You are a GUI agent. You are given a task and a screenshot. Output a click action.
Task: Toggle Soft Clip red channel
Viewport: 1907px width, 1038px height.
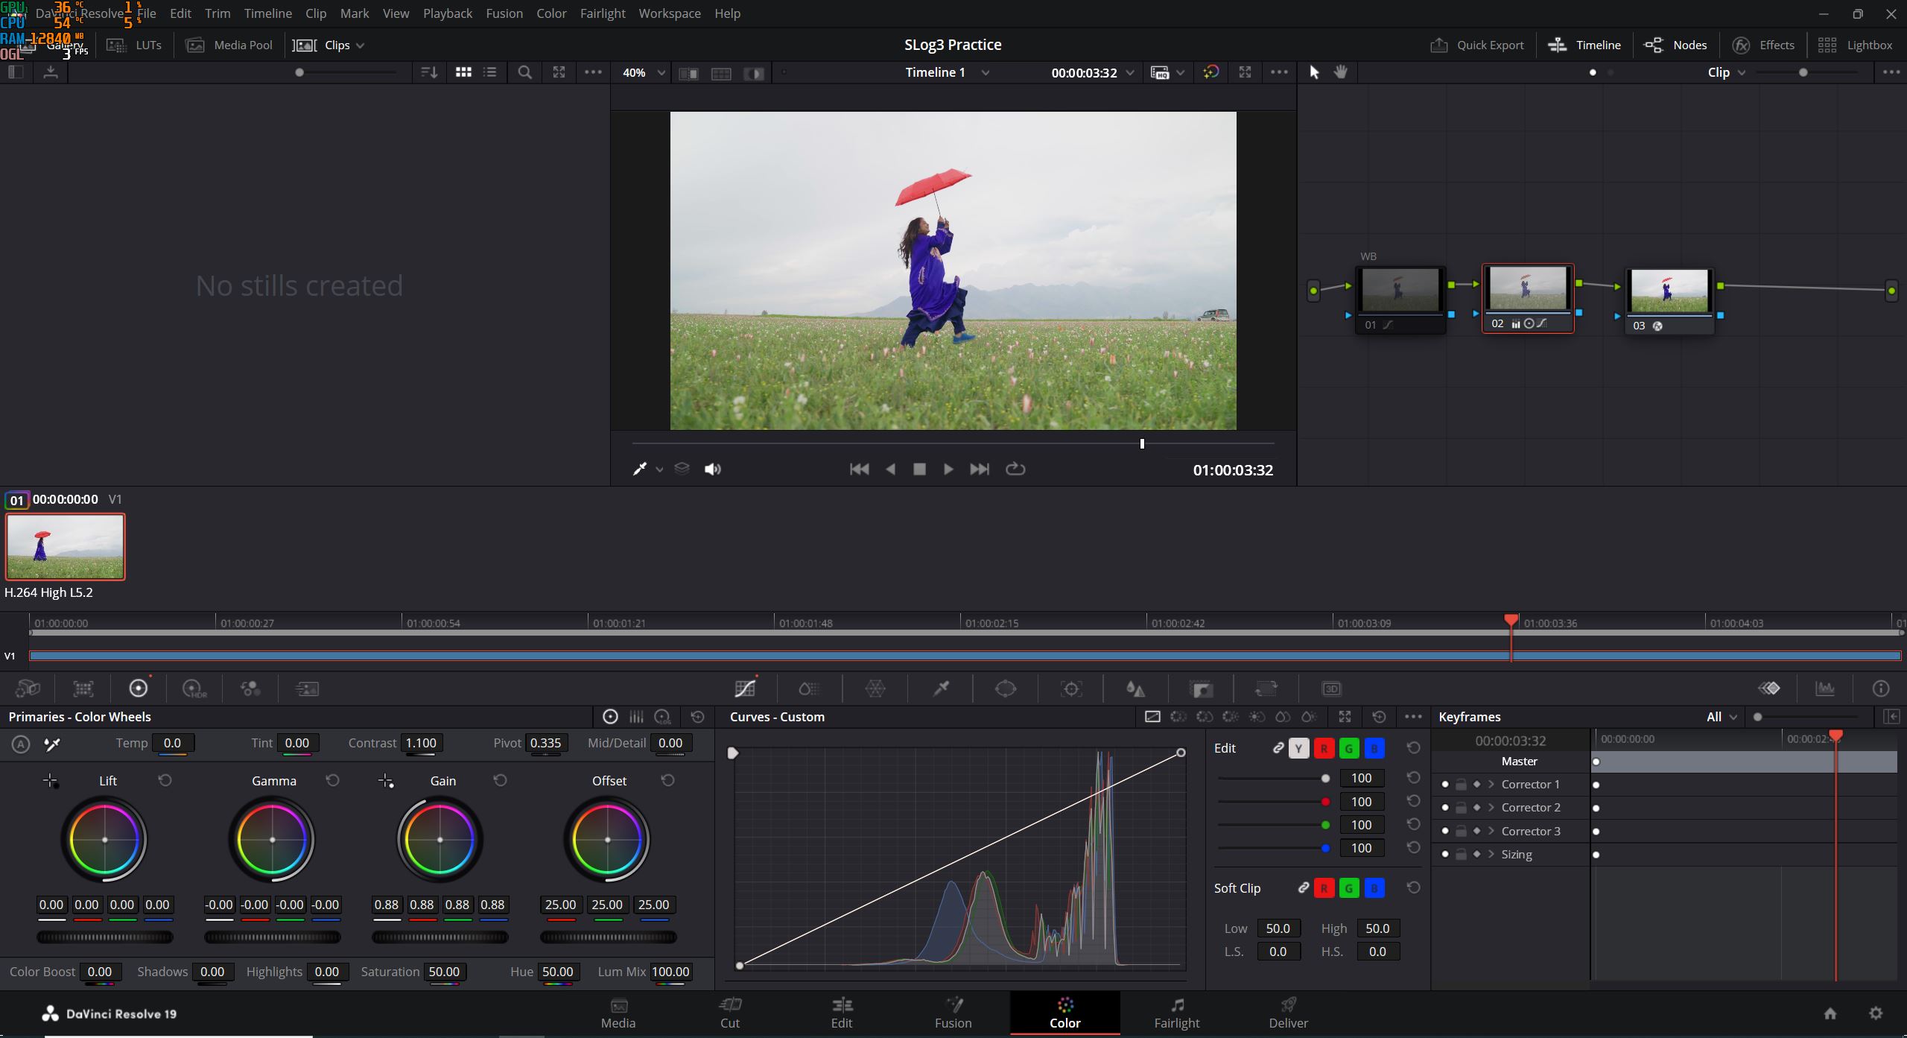click(x=1324, y=888)
